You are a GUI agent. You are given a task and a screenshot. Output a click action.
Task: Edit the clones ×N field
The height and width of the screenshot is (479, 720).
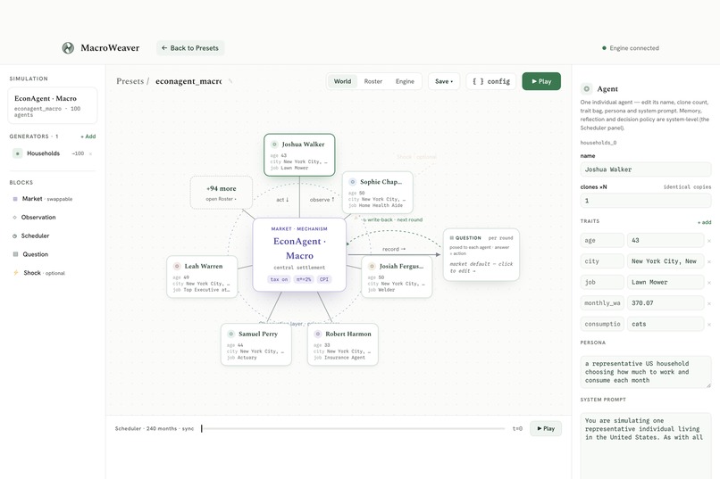tap(646, 201)
